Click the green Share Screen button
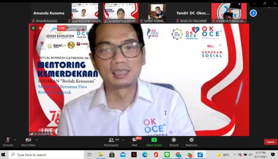Viewport: 278px width, 159px height. tap(154, 142)
